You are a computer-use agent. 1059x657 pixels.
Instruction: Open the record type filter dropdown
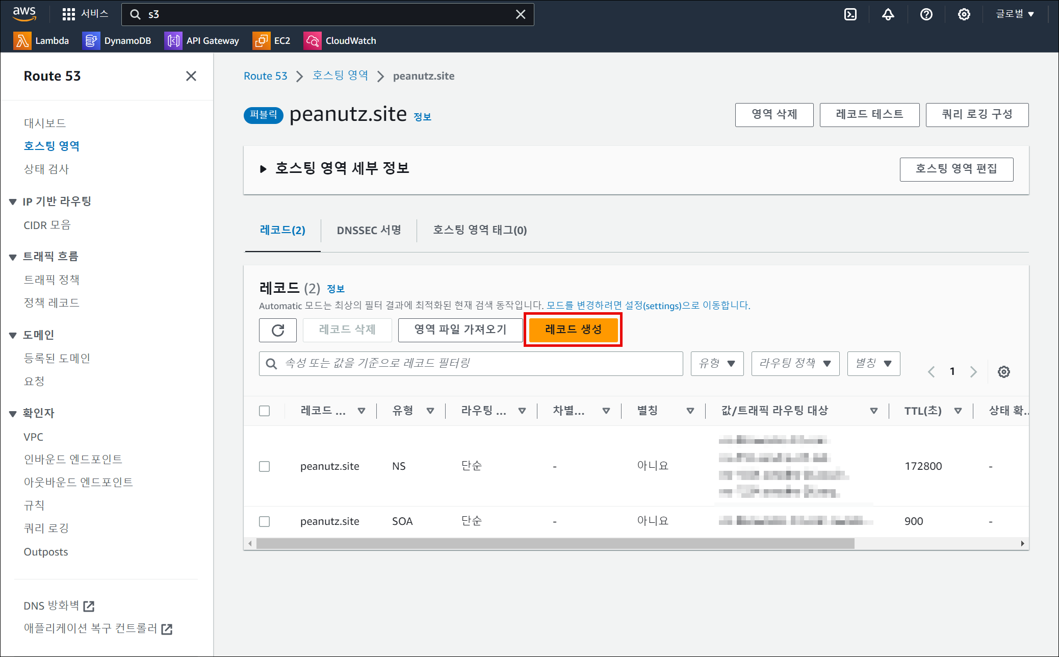click(717, 364)
